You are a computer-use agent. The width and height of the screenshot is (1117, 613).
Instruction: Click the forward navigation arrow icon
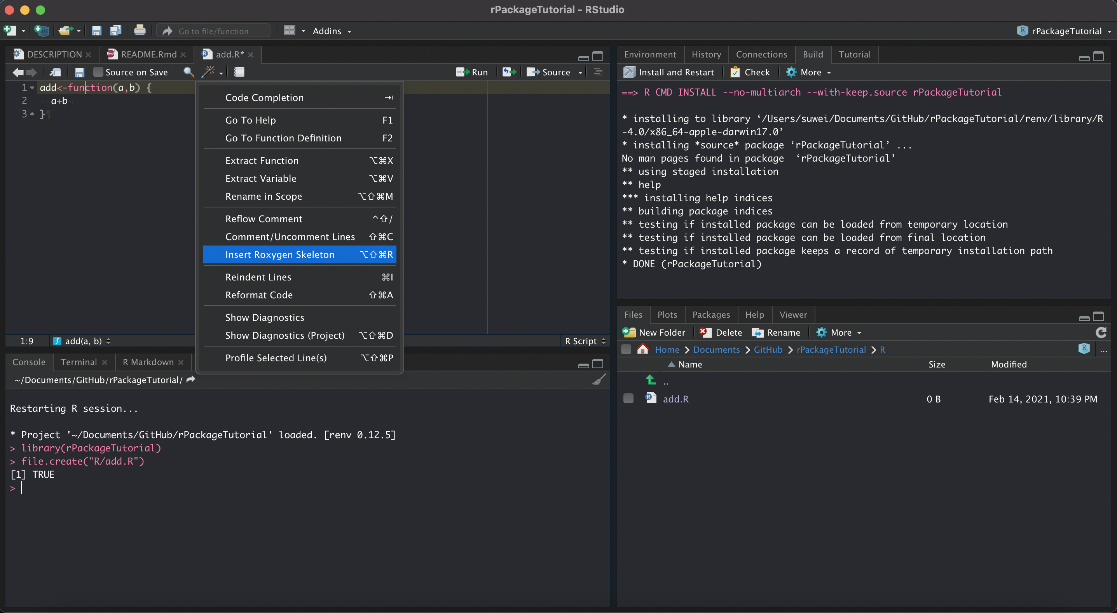(x=31, y=72)
